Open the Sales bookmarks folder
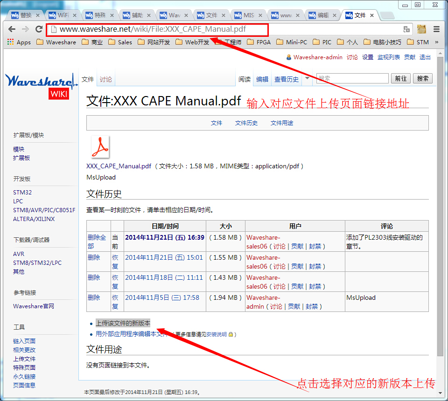This screenshot has width=448, height=401. 120,42
